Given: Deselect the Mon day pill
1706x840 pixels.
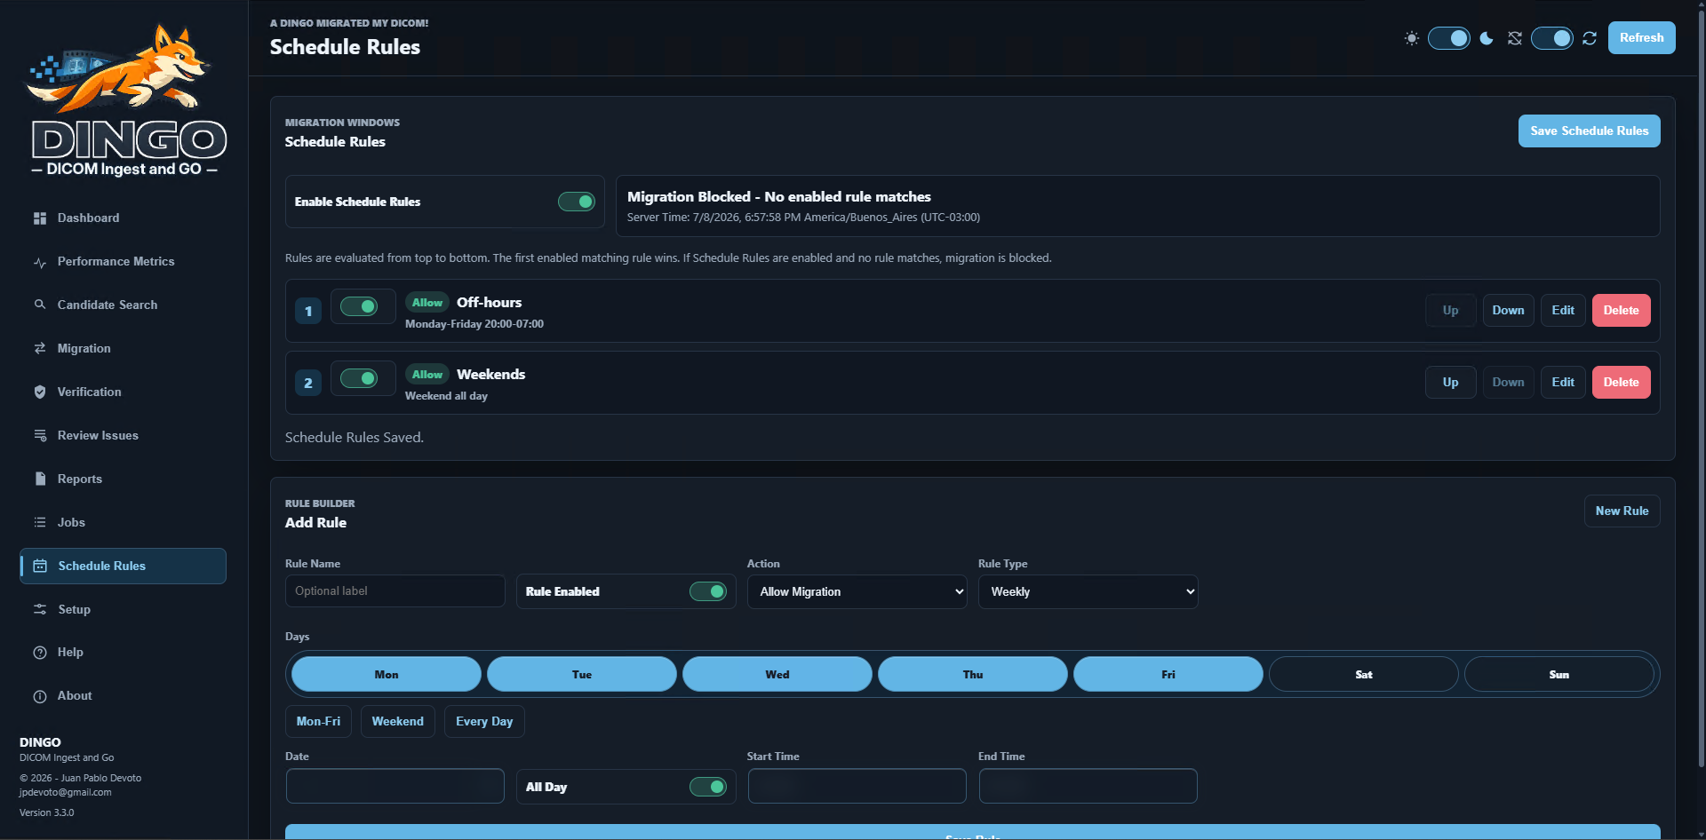Looking at the screenshot, I should point(387,674).
